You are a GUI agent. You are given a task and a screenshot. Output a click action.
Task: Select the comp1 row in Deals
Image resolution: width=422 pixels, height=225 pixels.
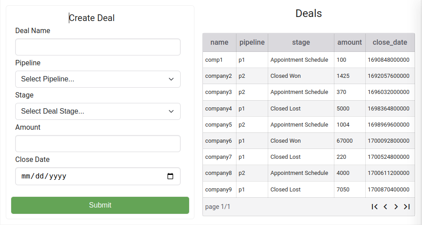309,60
